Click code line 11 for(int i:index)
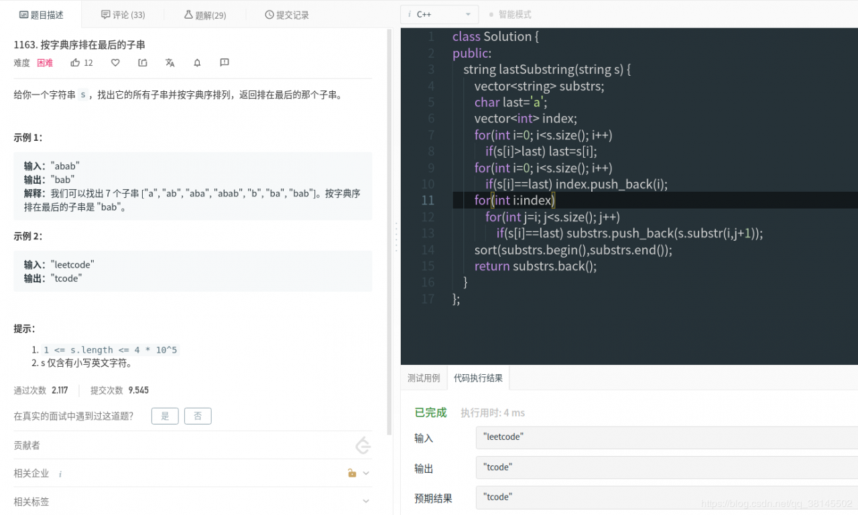The width and height of the screenshot is (858, 515). click(514, 200)
